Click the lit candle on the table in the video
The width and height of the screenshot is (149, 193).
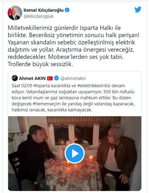click(91, 159)
